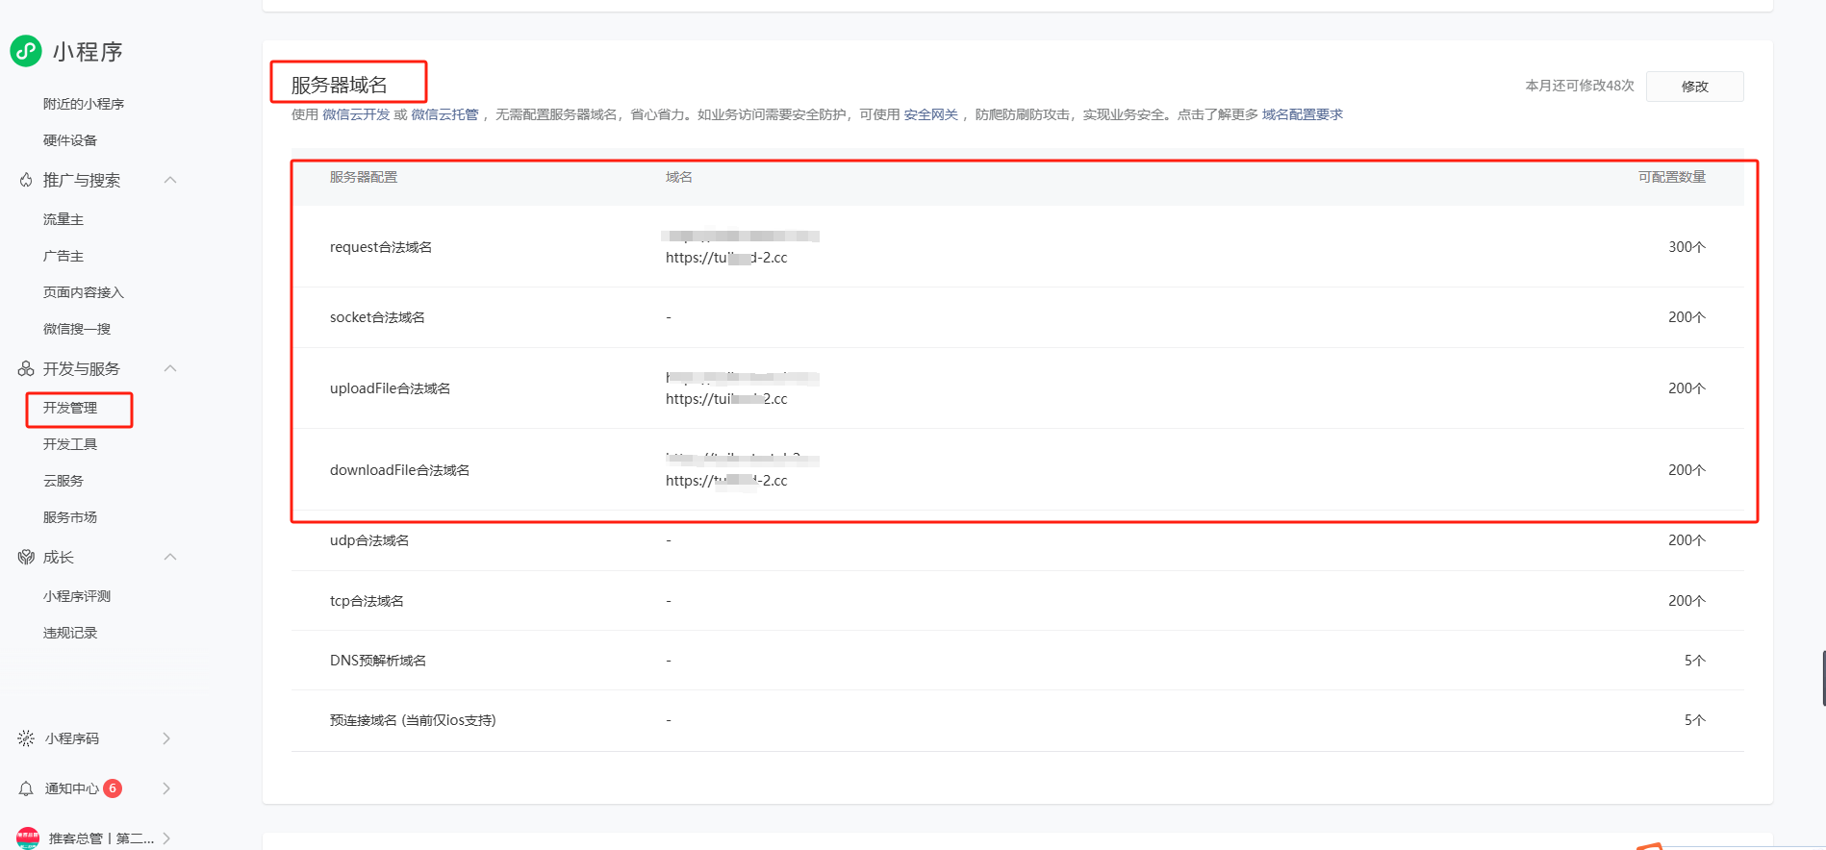Click the green Mini Program logo icon
1826x850 pixels.
coord(26,51)
